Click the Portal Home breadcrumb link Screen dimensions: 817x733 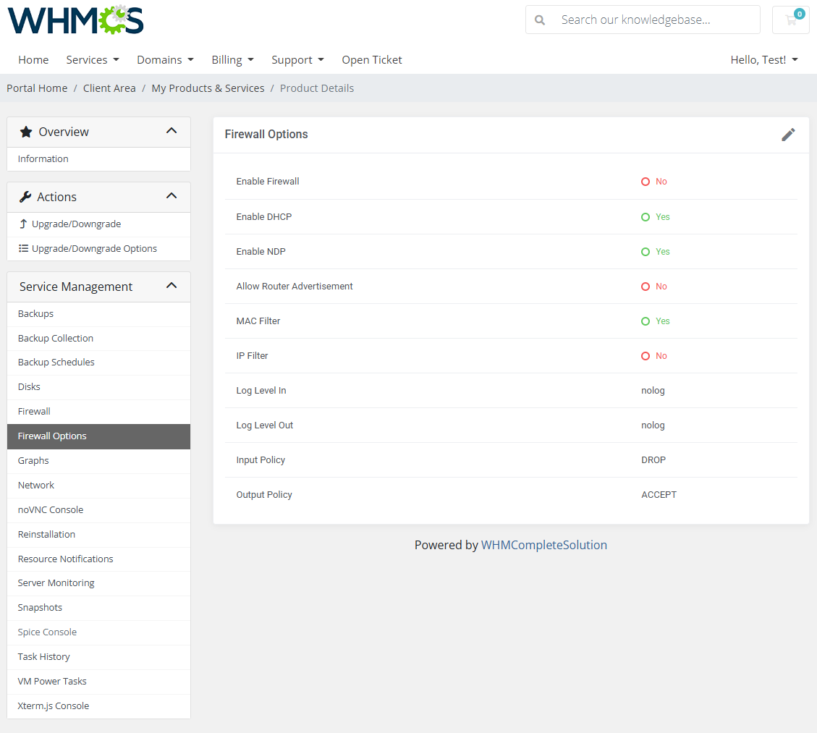click(37, 88)
